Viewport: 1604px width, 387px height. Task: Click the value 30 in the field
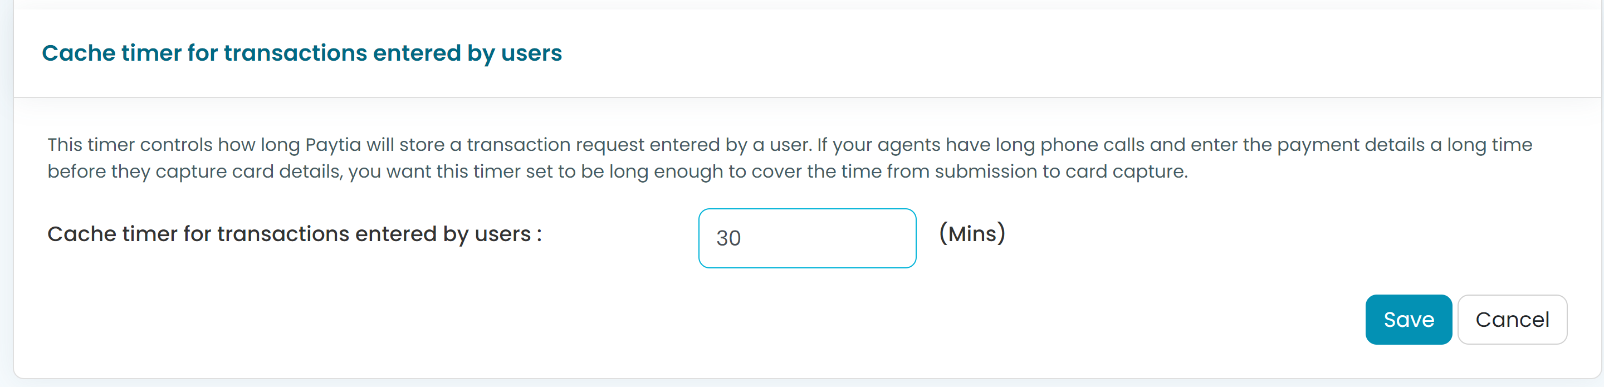[728, 238]
